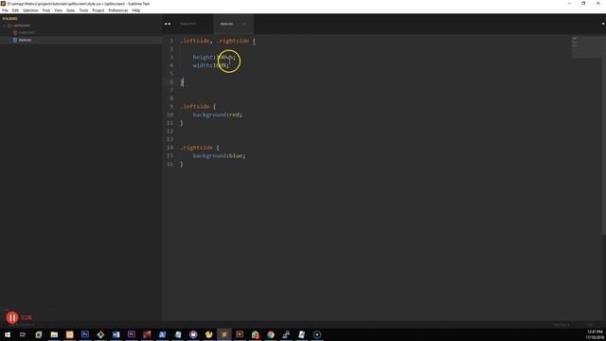Open the Tools menu
The height and width of the screenshot is (341, 606).
pyautogui.click(x=83, y=10)
